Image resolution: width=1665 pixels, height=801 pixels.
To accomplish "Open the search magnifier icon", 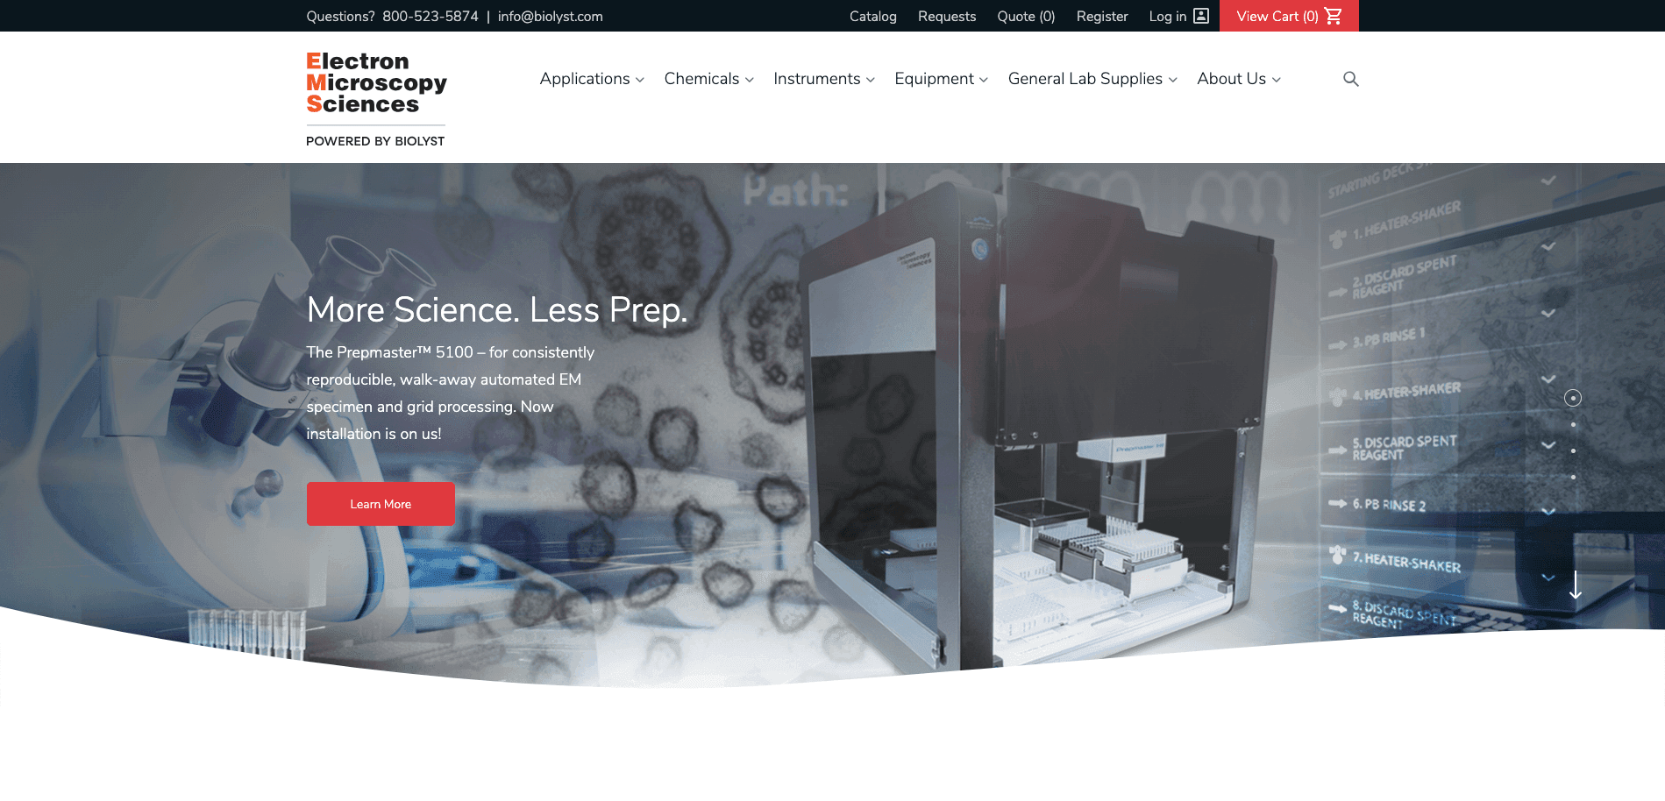I will tap(1350, 78).
